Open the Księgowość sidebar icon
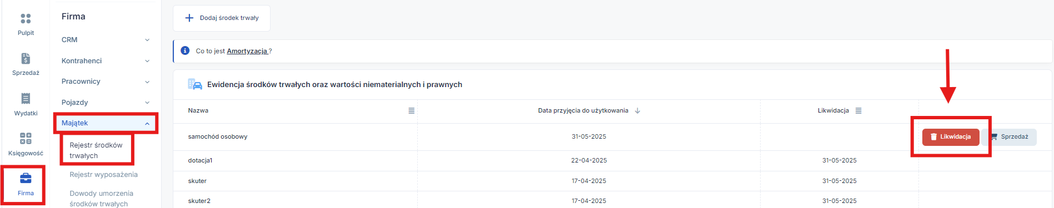Viewport: 1054px width, 208px height. [26, 138]
